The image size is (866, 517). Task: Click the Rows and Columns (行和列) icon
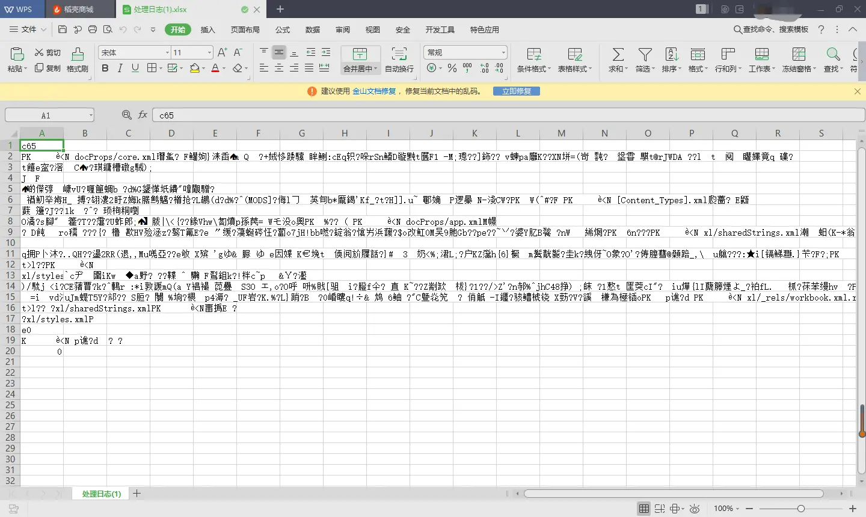728,55
